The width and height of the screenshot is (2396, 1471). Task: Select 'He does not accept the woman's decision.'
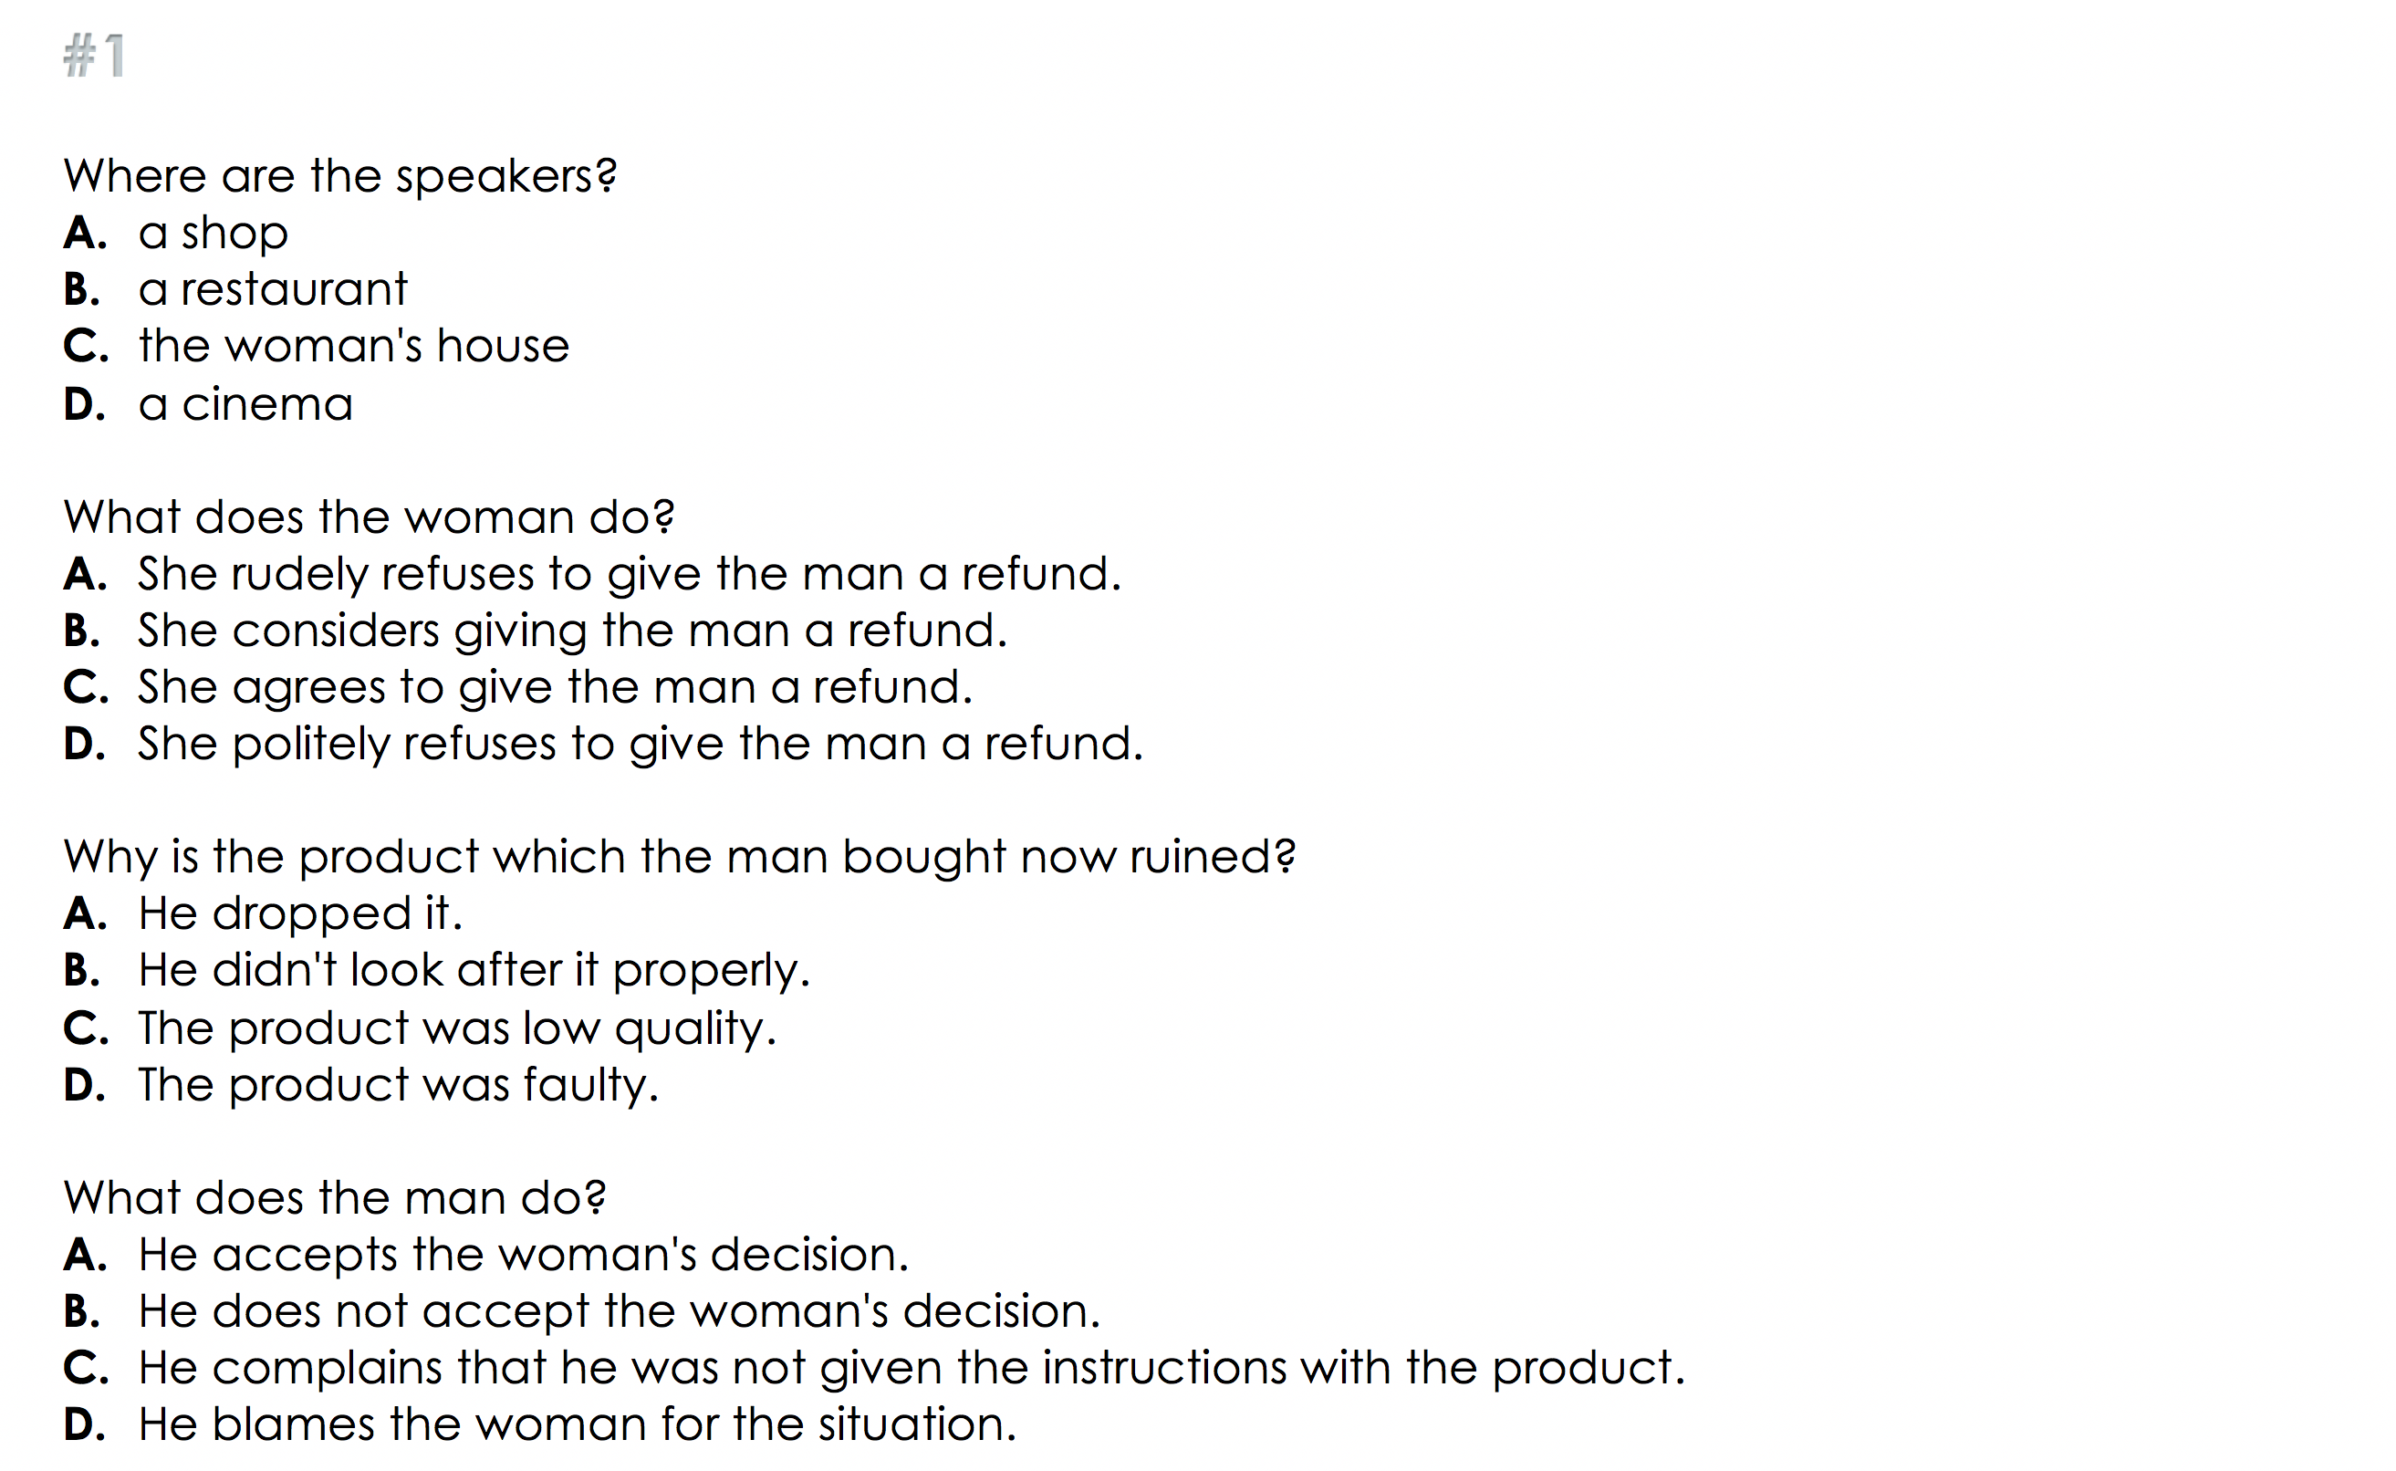click(x=619, y=1311)
